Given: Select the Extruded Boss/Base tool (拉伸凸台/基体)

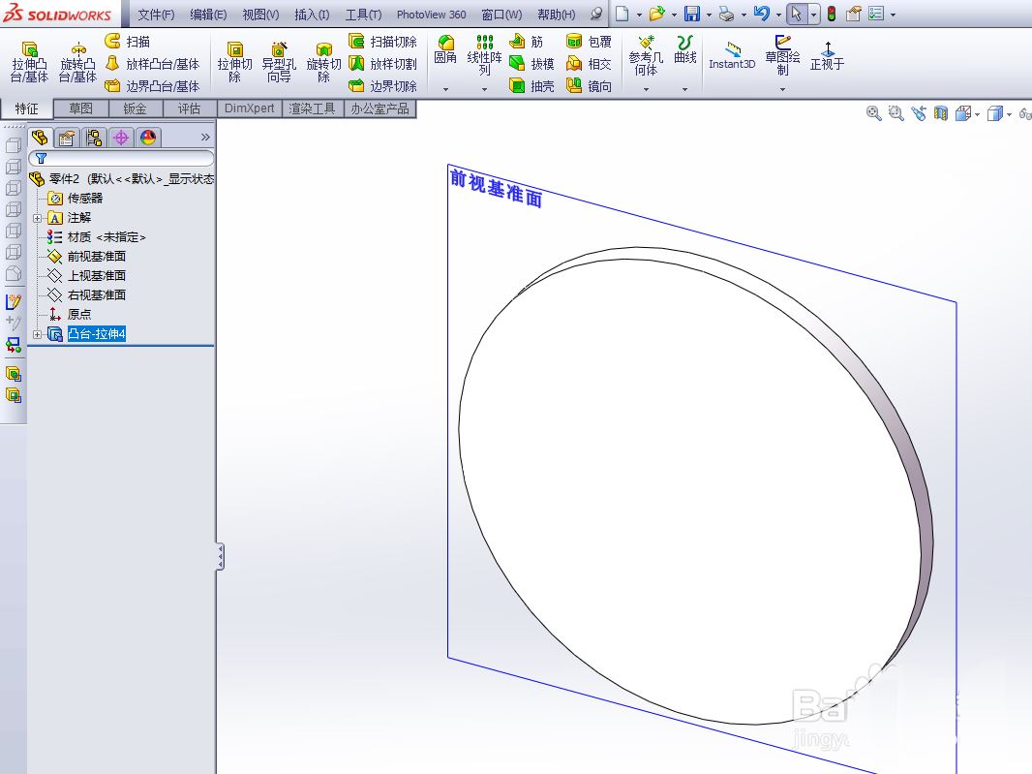Looking at the screenshot, I should [x=29, y=61].
